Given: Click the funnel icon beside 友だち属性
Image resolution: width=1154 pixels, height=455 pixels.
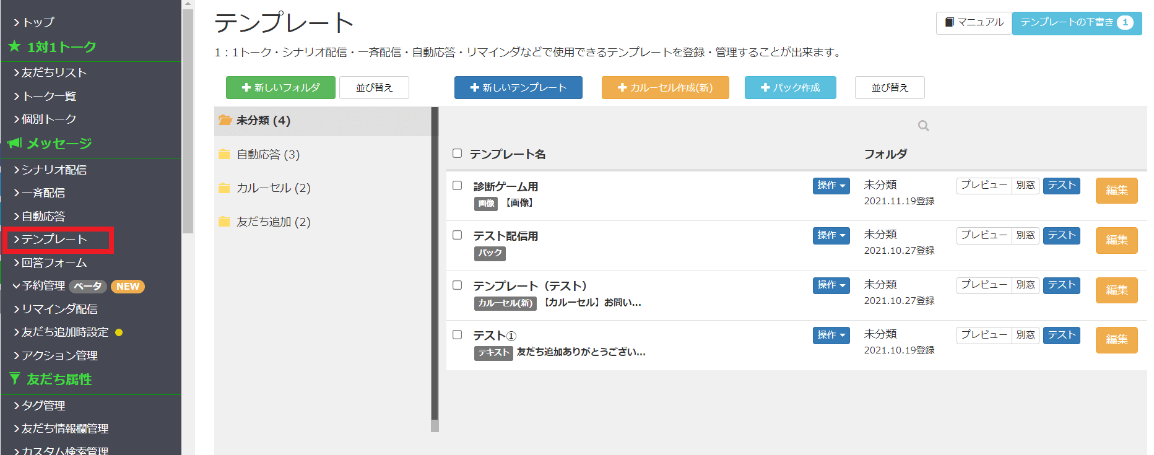Looking at the screenshot, I should 15,378.
